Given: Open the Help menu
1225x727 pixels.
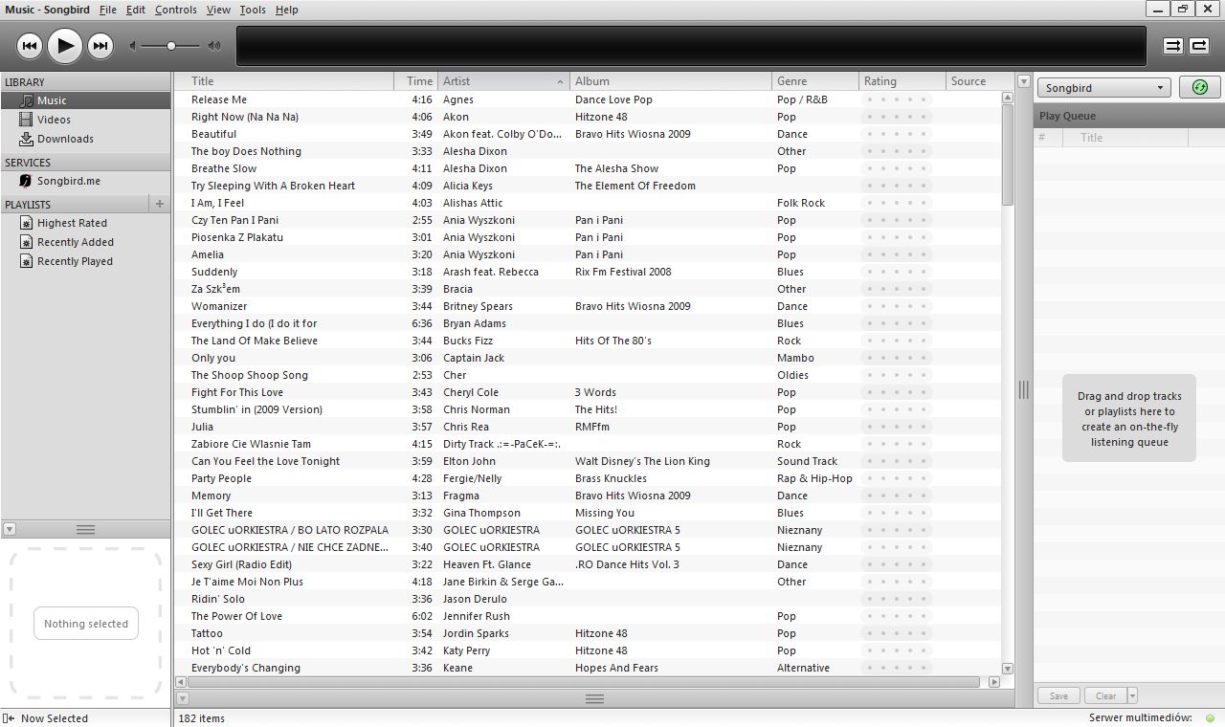Looking at the screenshot, I should (286, 10).
